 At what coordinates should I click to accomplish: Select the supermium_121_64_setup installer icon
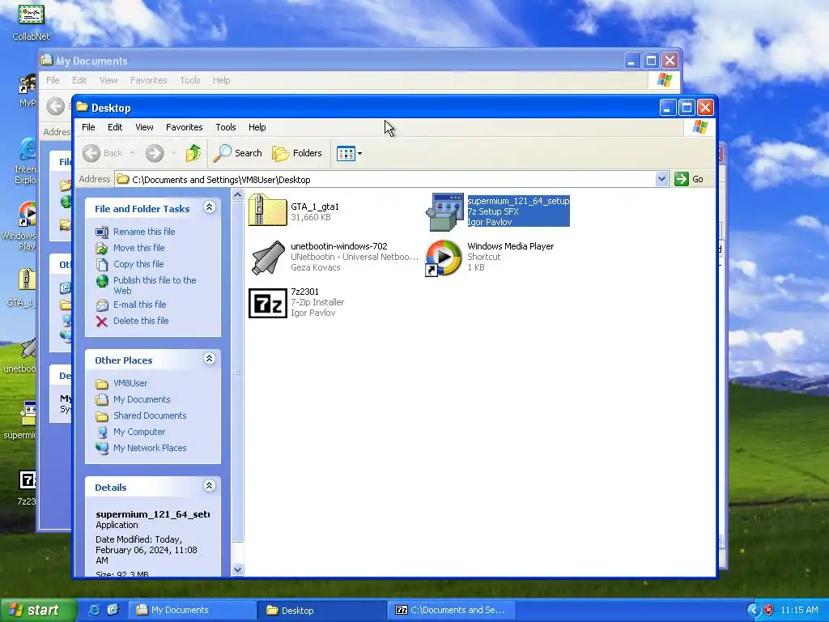[x=444, y=212]
